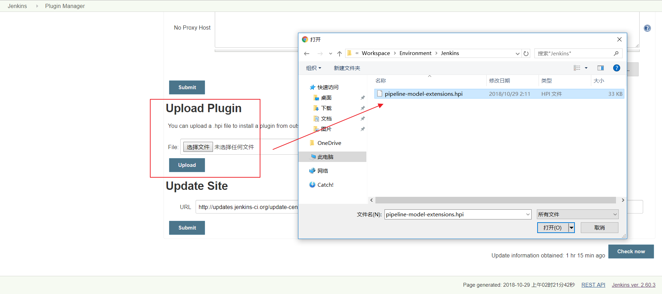The height and width of the screenshot is (294, 662).
Task: Click the 取消 button
Action: pos(599,227)
